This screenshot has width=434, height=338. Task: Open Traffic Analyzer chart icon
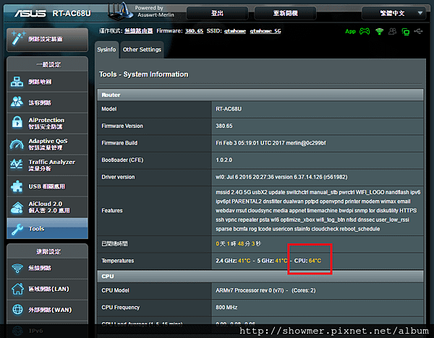(x=17, y=164)
